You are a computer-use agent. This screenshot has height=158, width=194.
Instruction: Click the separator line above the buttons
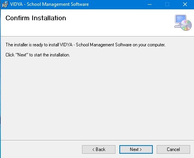(x=98, y=140)
